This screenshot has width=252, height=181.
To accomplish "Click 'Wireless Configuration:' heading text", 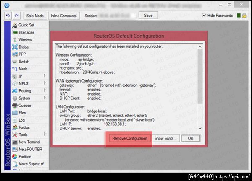I will tap(73, 55).
